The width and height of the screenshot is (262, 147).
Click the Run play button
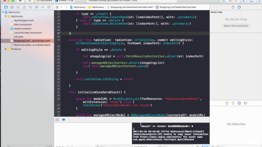coord(20,1)
